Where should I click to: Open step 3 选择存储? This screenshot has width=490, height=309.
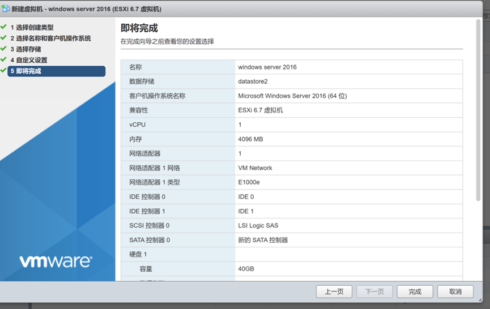[x=25, y=49]
